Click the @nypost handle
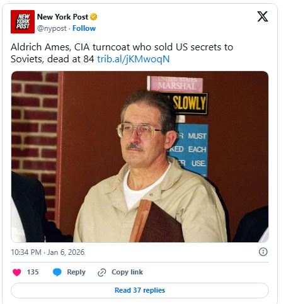286x304 pixels. pos(52,28)
